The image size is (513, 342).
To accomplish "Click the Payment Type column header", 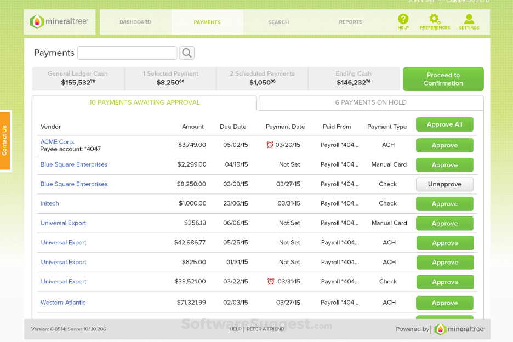I will pos(387,127).
